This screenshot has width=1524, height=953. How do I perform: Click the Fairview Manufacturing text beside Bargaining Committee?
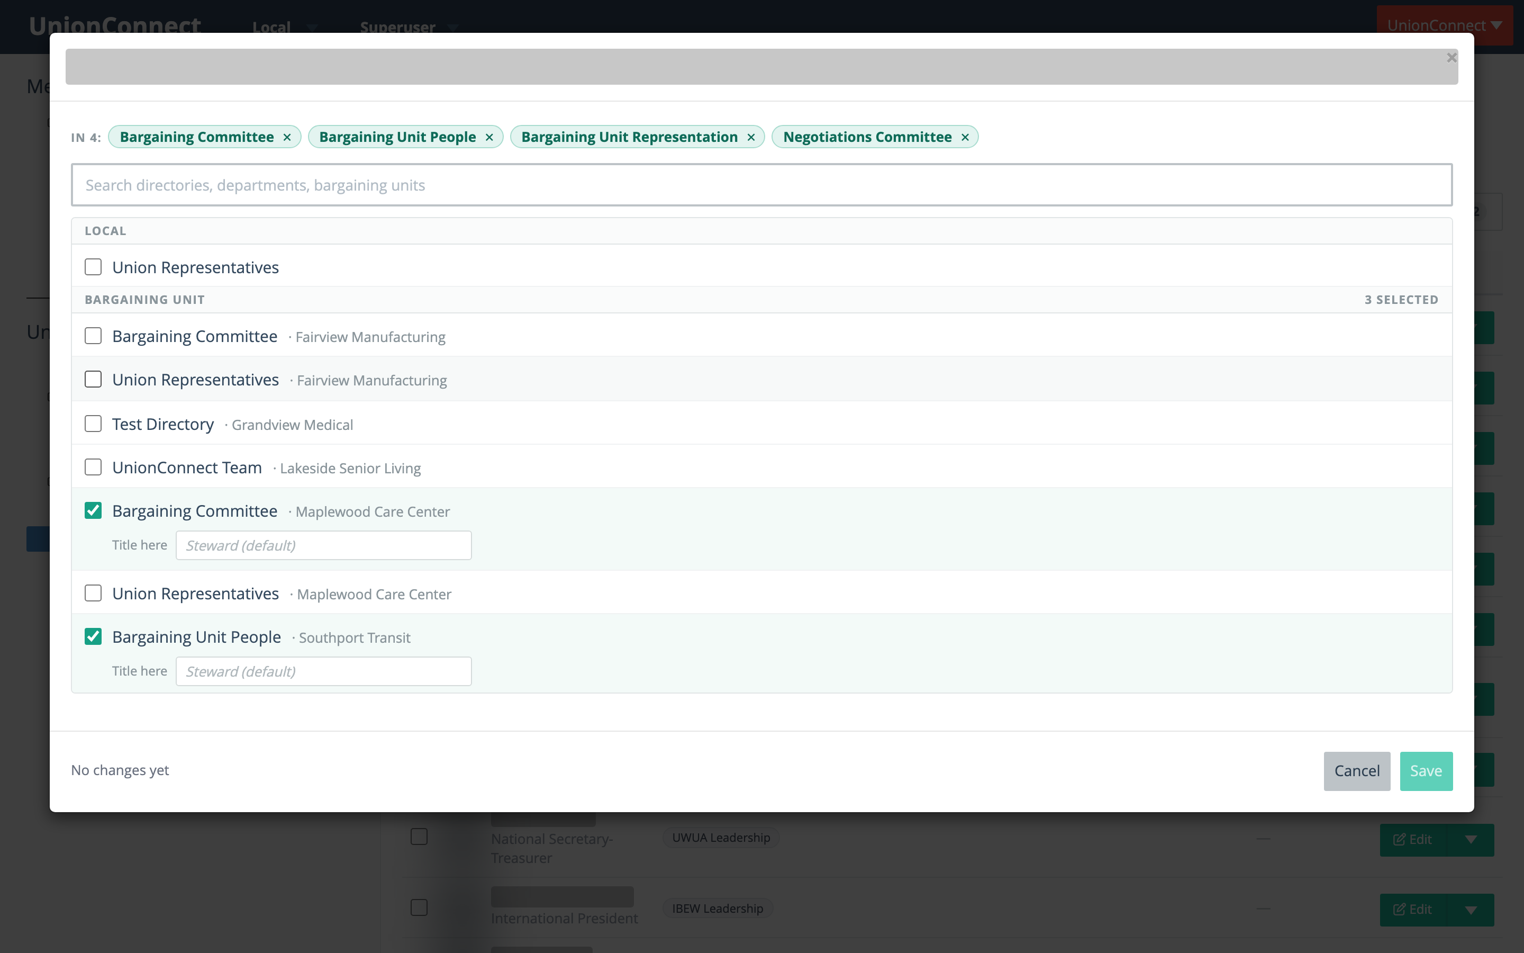[x=370, y=337]
